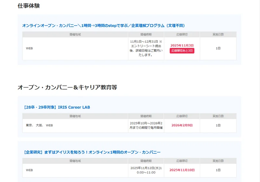This screenshot has height=182, width=260.
Task: Open the 【企業研究】まずはアイリスを知ろう link
Action: coord(92,152)
